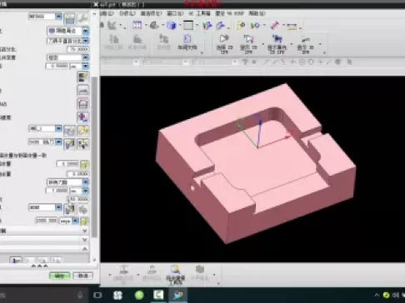Click the Generate tool path icon
This screenshot has height=303, width=405.
pyautogui.click(x=16, y=261)
